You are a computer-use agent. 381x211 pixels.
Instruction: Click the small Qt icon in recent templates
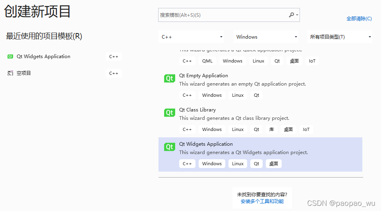[x=10, y=57]
